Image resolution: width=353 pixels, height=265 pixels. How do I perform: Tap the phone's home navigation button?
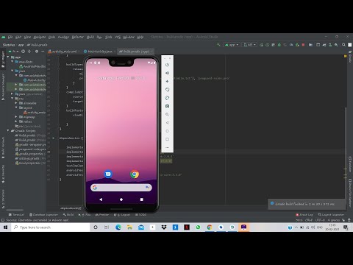coord(121,199)
